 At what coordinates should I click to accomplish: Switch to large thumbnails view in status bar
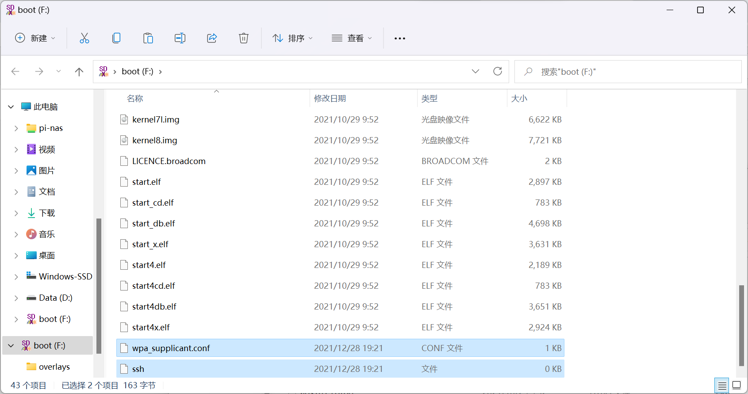pyautogui.click(x=736, y=385)
